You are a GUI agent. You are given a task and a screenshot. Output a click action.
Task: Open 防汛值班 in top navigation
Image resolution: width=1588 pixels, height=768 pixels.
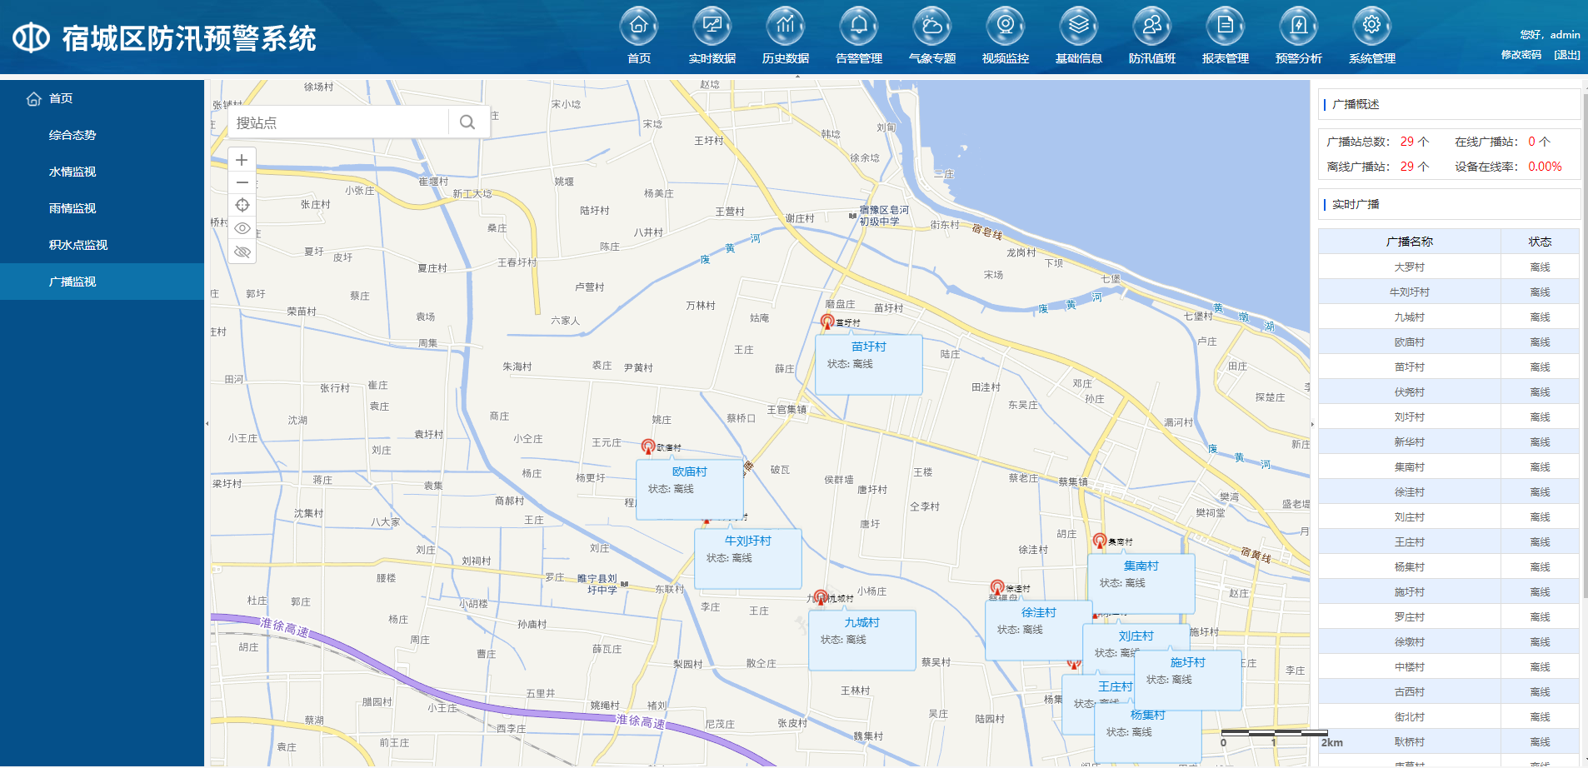point(1151,36)
